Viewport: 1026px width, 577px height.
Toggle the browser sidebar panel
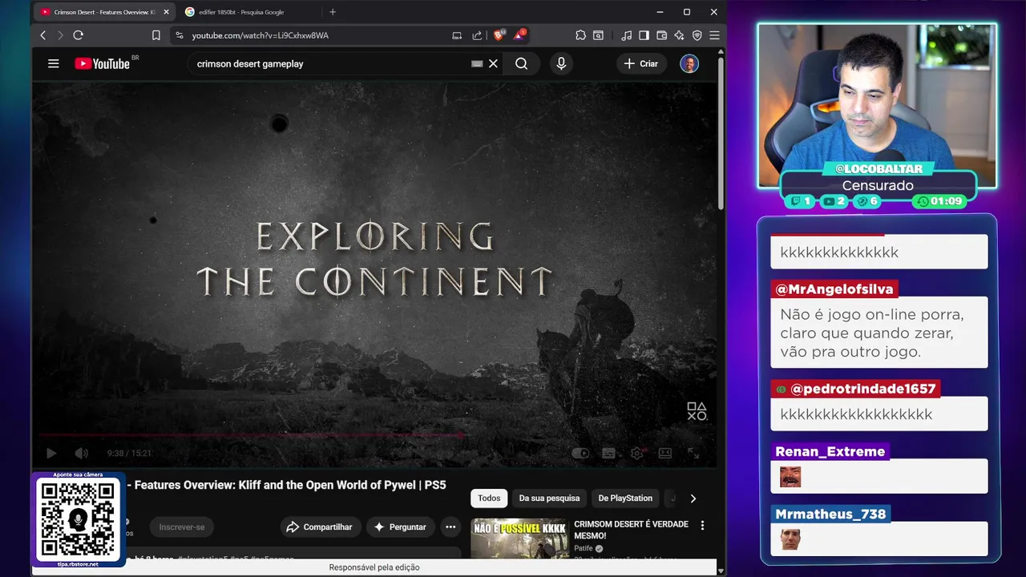644,35
